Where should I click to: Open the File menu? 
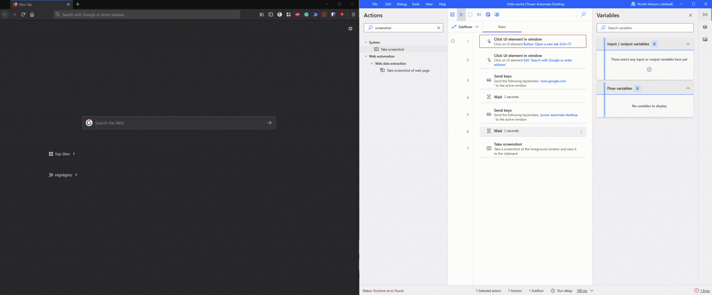(375, 4)
